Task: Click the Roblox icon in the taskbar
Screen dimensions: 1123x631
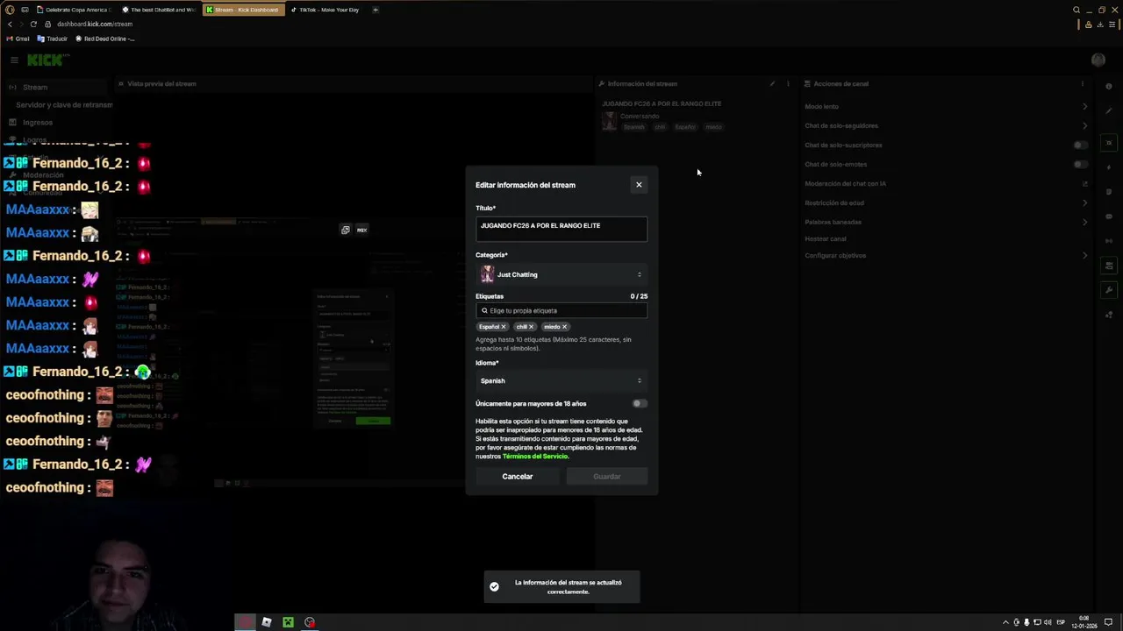Action: point(267,622)
